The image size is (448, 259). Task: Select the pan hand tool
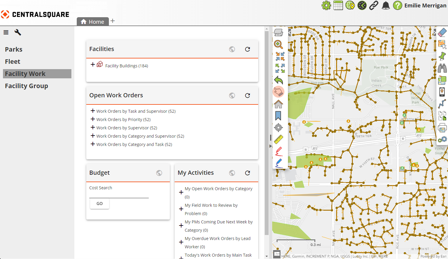coord(278,92)
